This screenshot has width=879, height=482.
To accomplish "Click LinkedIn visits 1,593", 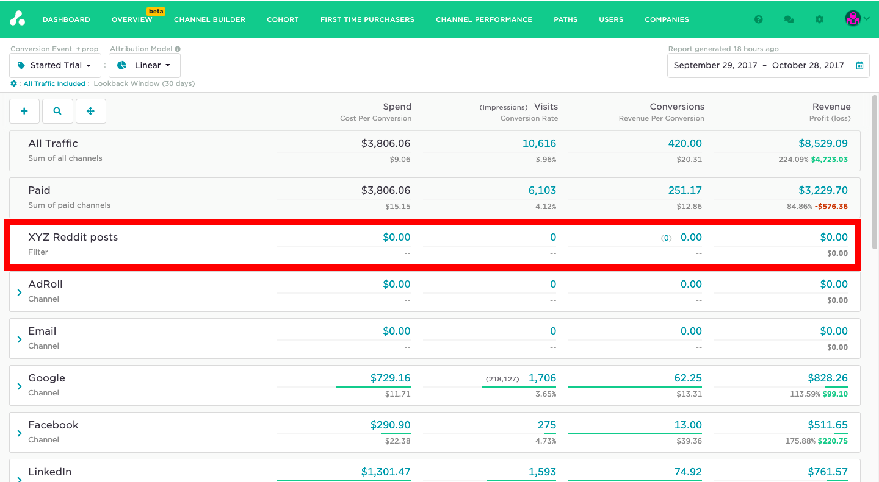I will pos(542,472).
